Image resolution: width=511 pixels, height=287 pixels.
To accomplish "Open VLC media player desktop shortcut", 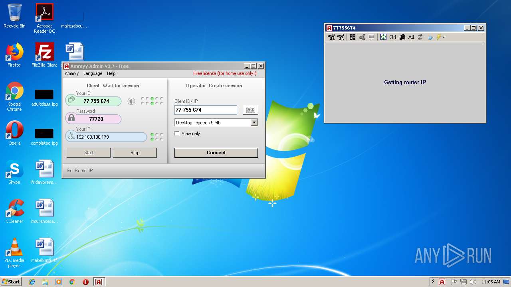I will click(14, 253).
